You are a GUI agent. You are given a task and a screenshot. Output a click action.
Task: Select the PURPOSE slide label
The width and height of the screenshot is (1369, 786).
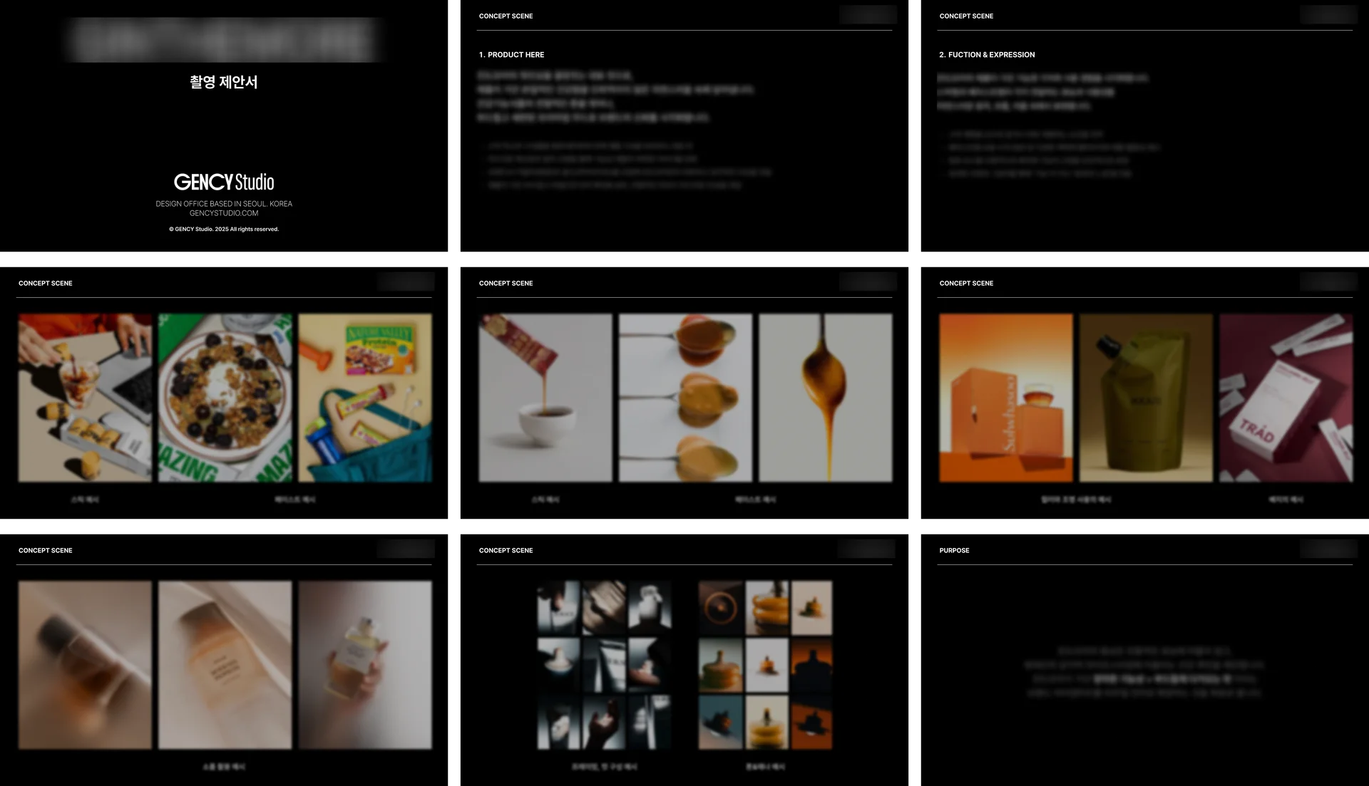(x=954, y=551)
